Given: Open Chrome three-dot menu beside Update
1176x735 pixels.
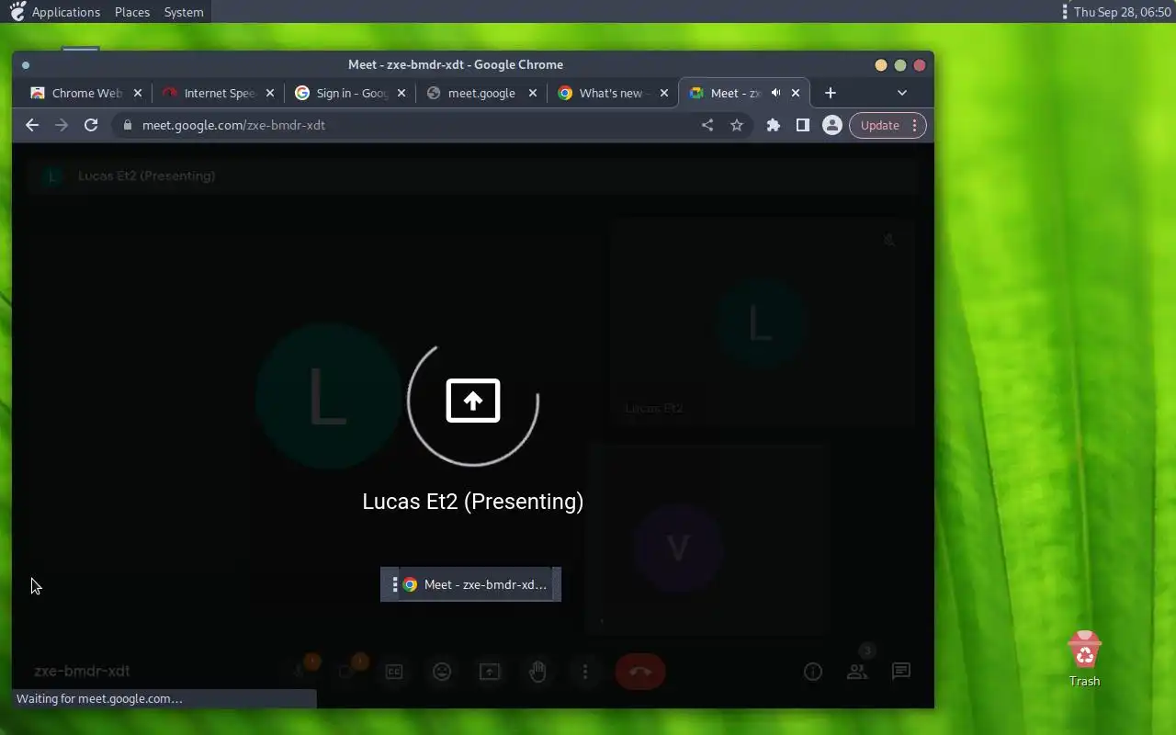Looking at the screenshot, I should 914,125.
